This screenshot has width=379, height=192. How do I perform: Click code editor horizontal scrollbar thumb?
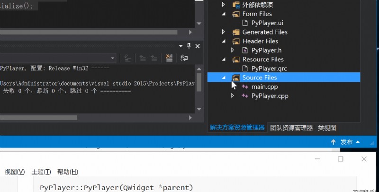click(x=89, y=32)
